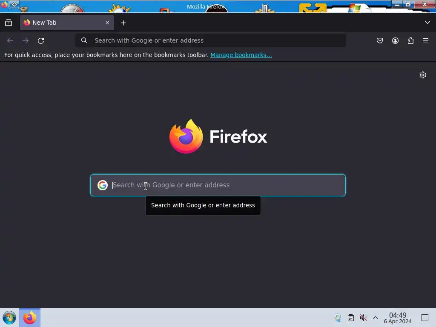Open the tray icon left of clipboard
The image size is (436, 327).
point(338,318)
